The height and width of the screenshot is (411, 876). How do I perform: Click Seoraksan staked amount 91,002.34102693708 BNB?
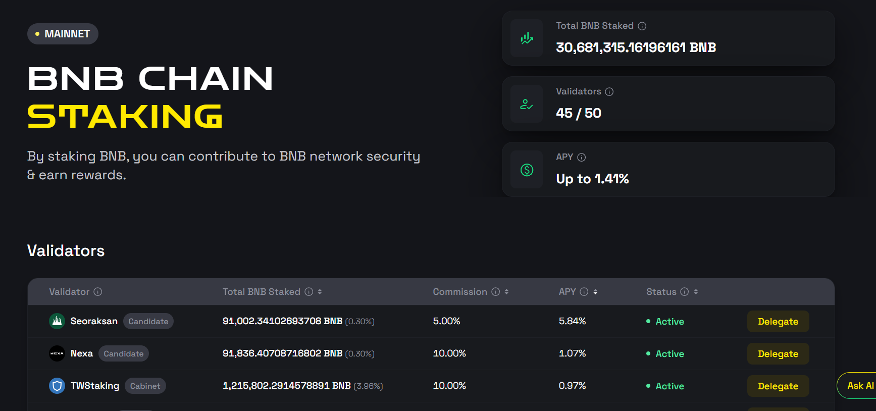point(283,321)
